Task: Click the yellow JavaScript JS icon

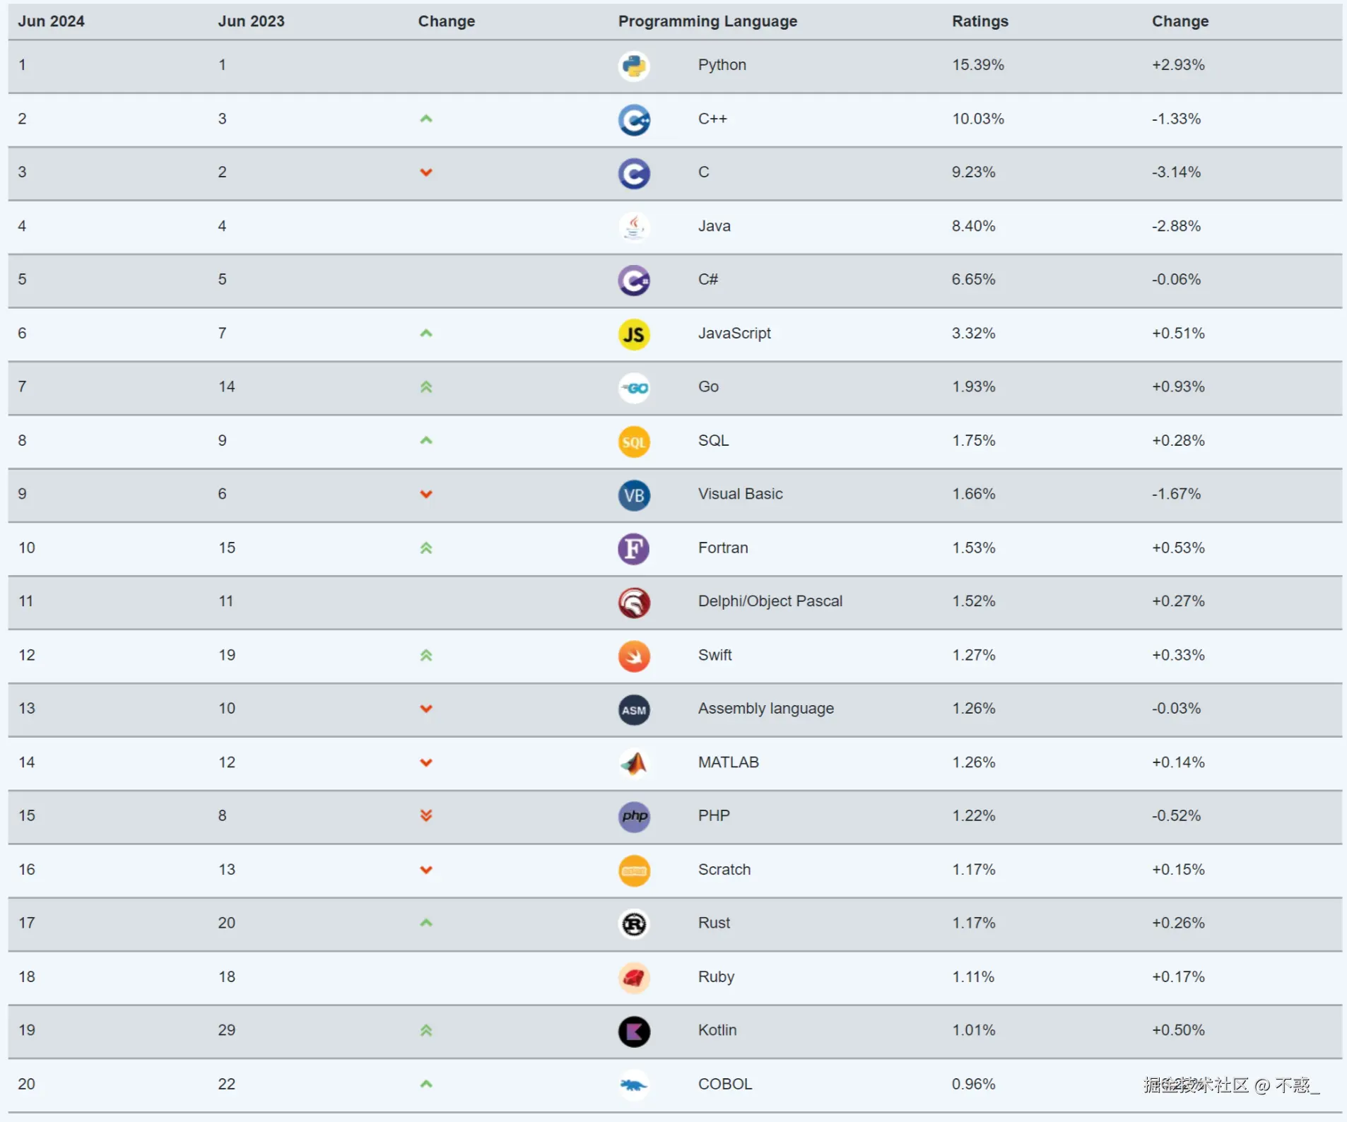Action: (x=633, y=334)
